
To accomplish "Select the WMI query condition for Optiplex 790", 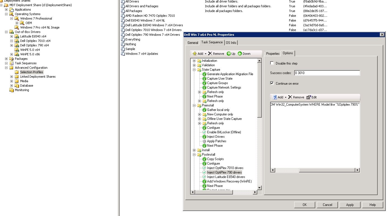I will coord(315,105).
